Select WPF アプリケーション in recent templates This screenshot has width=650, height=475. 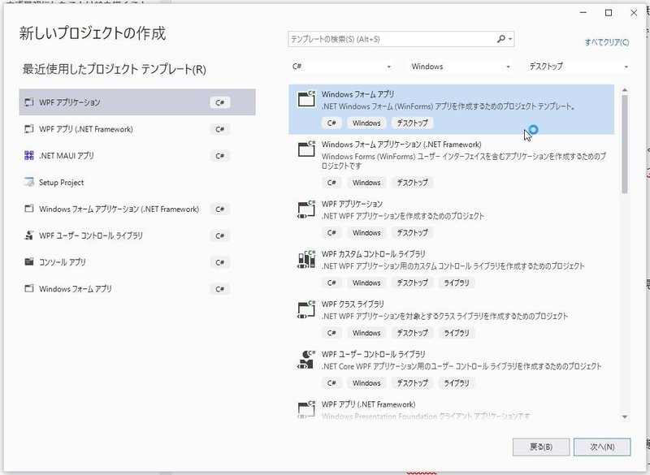click(x=137, y=102)
